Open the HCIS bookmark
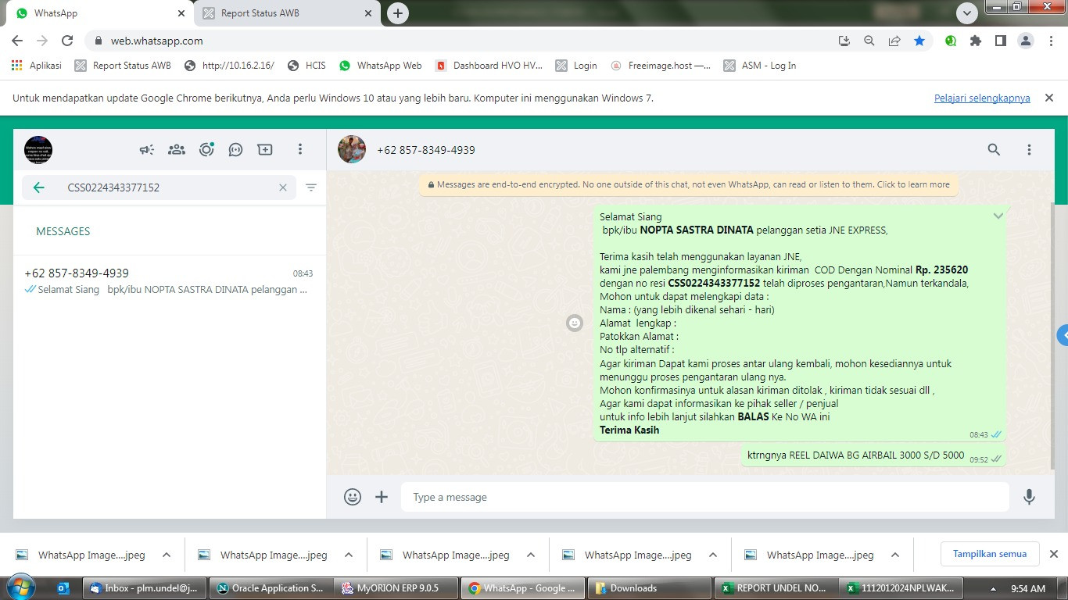The width and height of the screenshot is (1068, 600). point(306,66)
